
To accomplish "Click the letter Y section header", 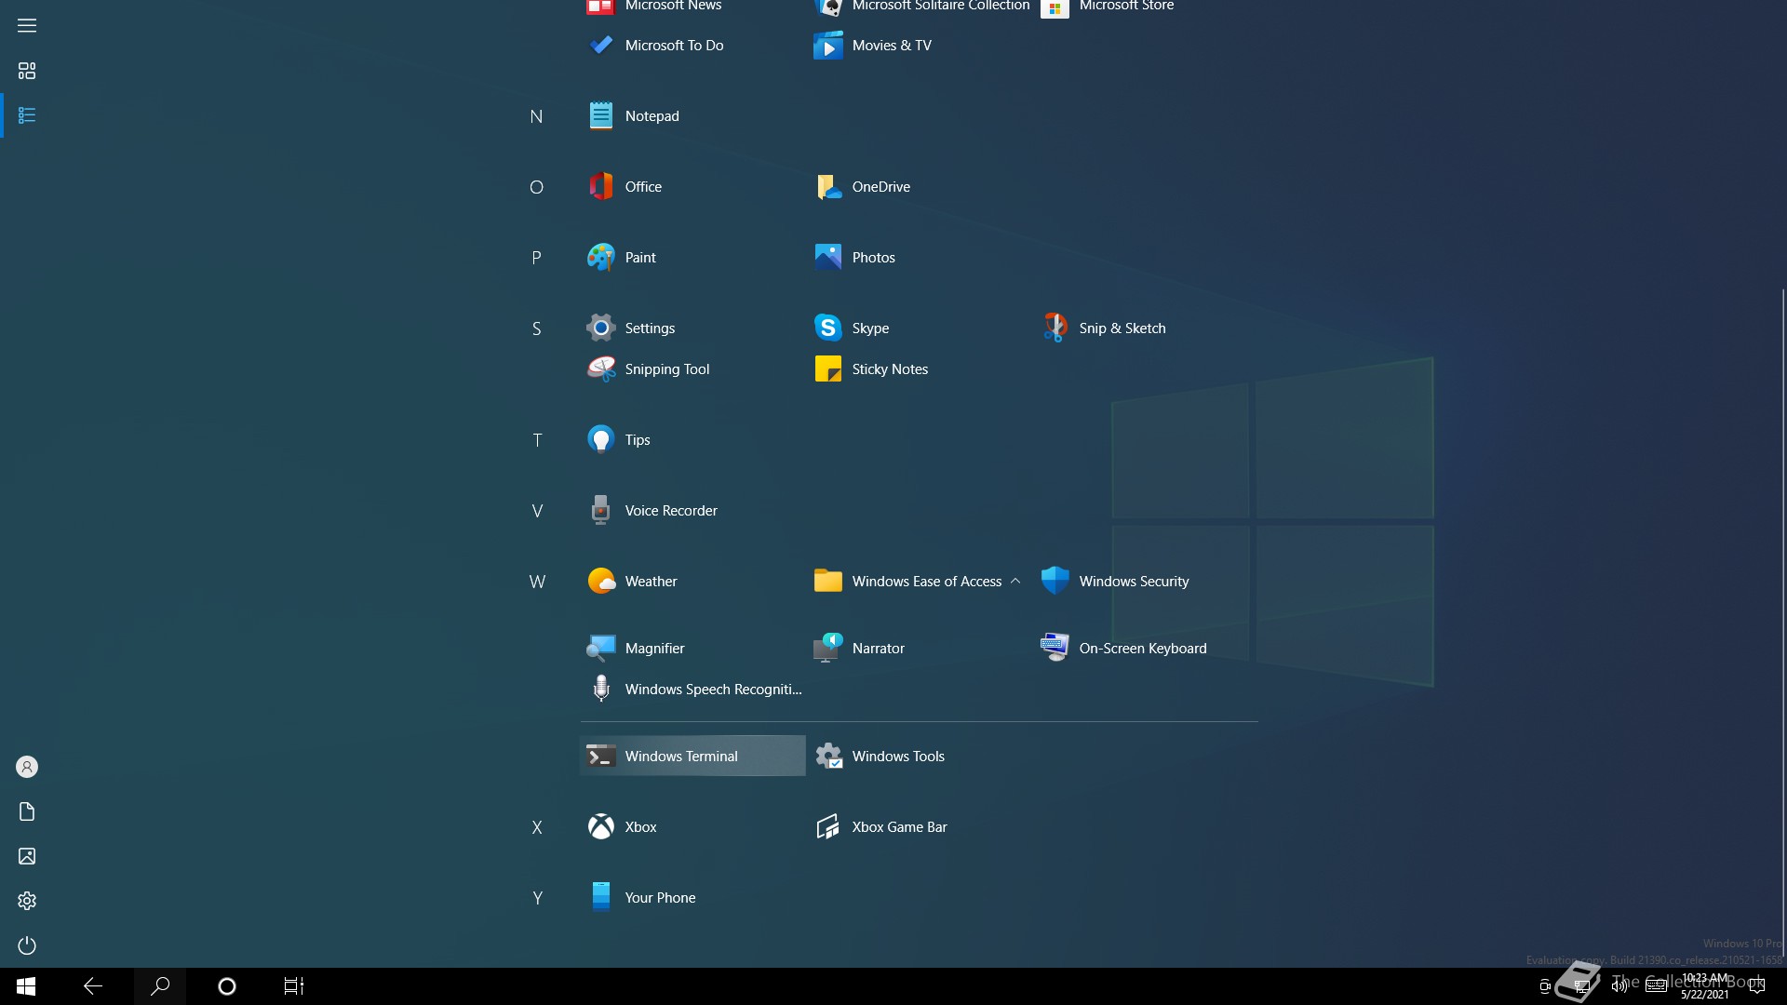I will click(537, 898).
